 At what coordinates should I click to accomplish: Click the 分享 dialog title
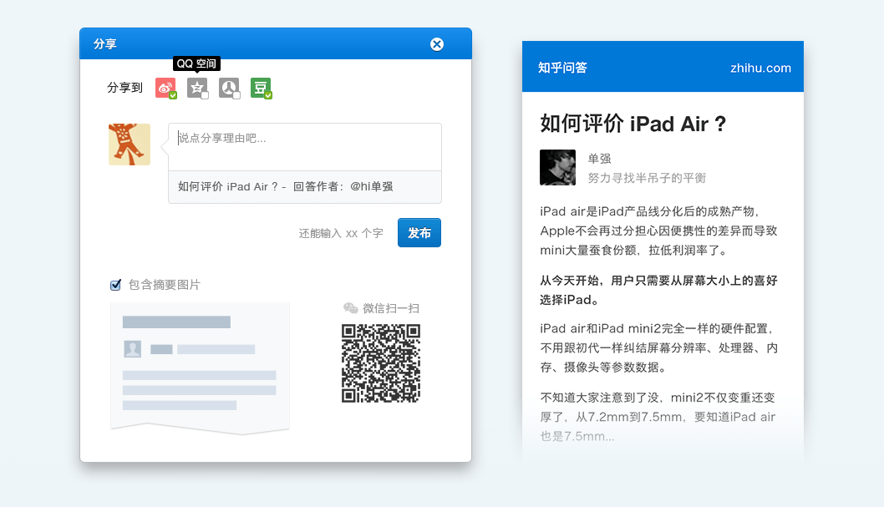(105, 44)
